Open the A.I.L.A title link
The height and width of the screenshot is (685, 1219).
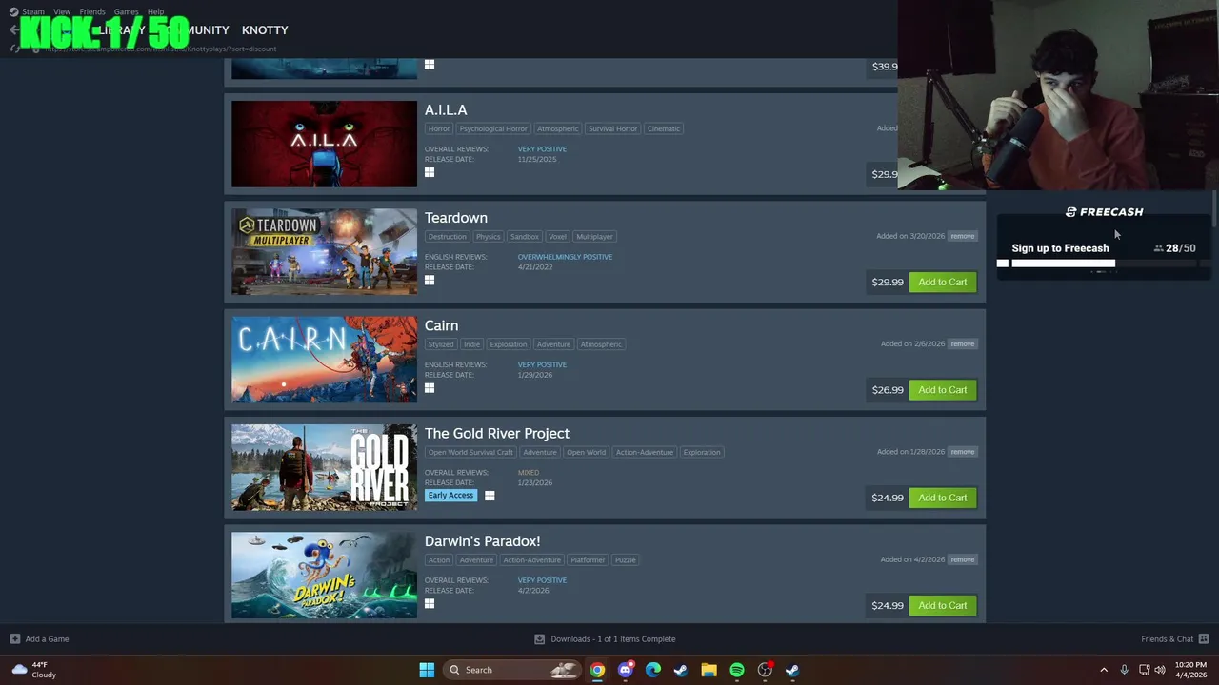446,110
